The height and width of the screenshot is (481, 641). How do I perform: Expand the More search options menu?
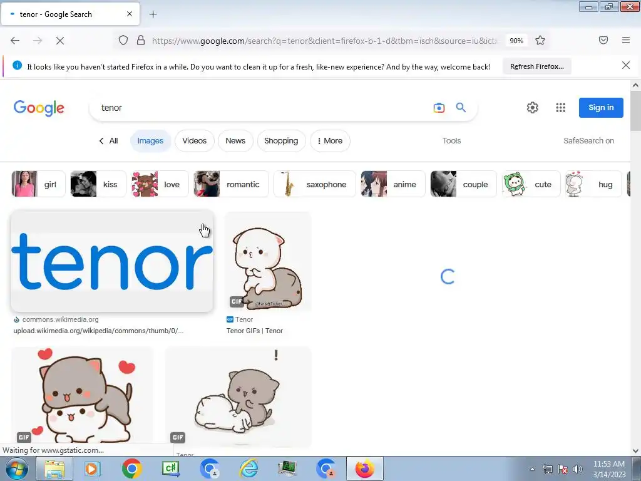point(330,141)
